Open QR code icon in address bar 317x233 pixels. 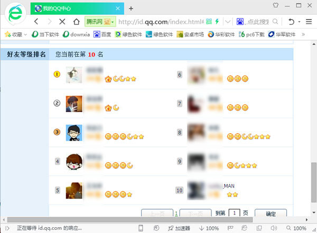(209, 21)
